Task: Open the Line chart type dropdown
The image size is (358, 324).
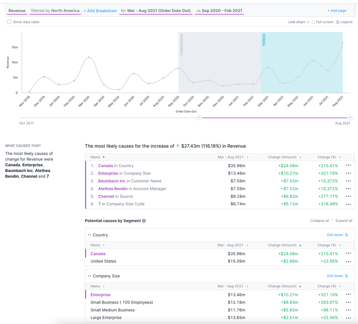Action: tap(299, 22)
